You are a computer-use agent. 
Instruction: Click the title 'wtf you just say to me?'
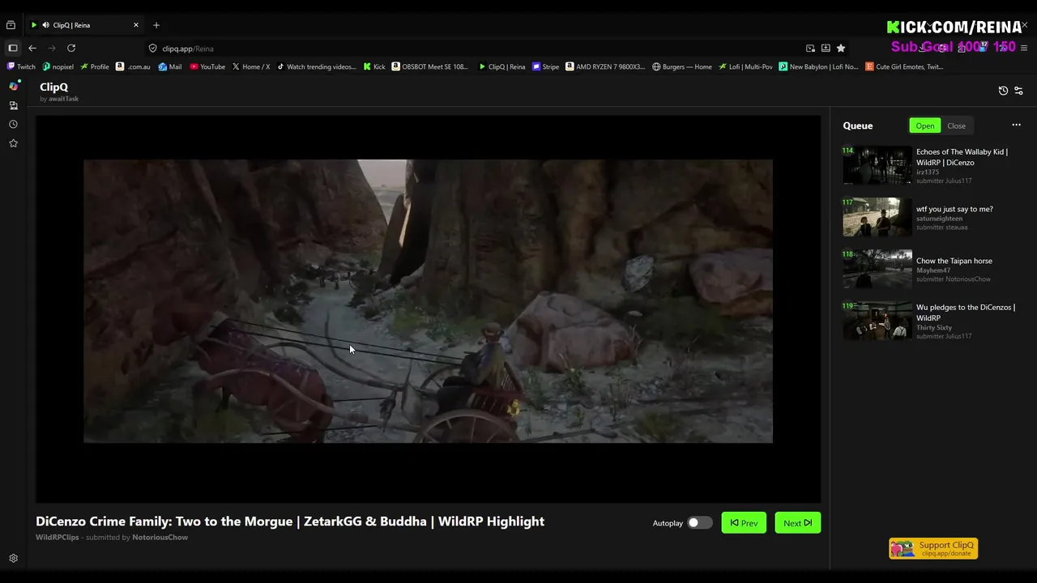click(x=954, y=209)
